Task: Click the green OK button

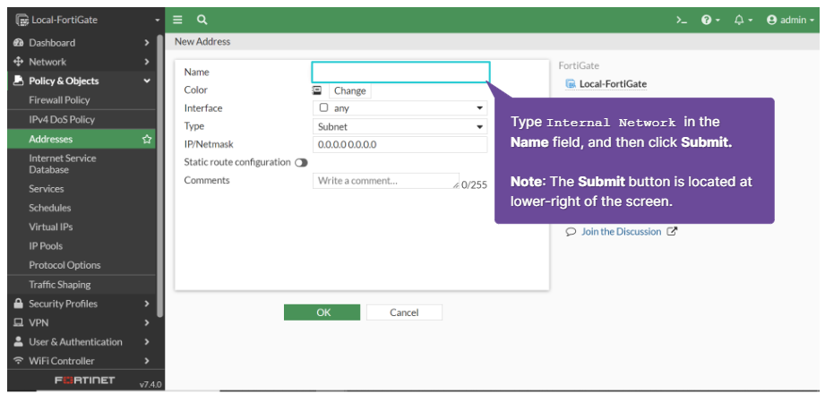Action: pyautogui.click(x=322, y=312)
